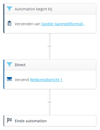Select the Einde automation block
This screenshot has width=100, height=130.
[50, 121]
